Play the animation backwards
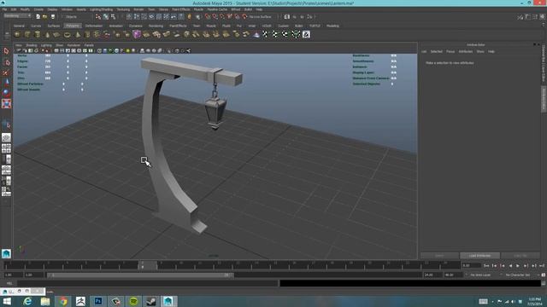 (x=510, y=265)
